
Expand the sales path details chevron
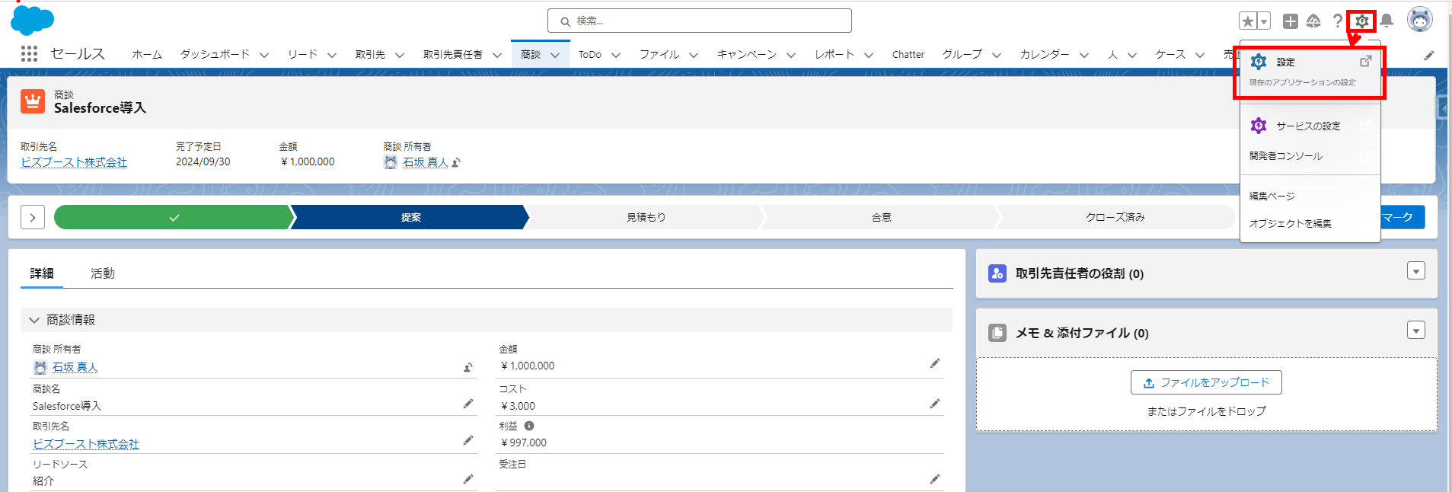pyautogui.click(x=33, y=217)
